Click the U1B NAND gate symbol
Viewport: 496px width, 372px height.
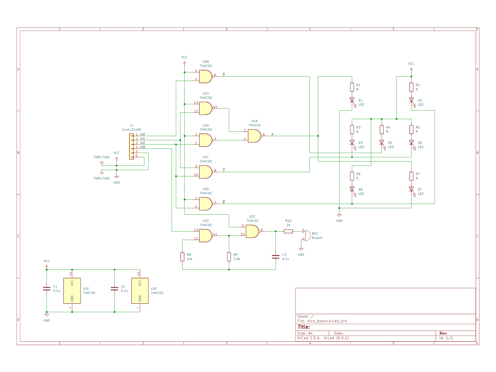tap(255, 136)
